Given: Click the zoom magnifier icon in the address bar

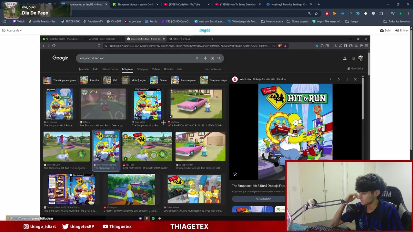Looking at the screenshot, I should pyautogui.click(x=309, y=13).
